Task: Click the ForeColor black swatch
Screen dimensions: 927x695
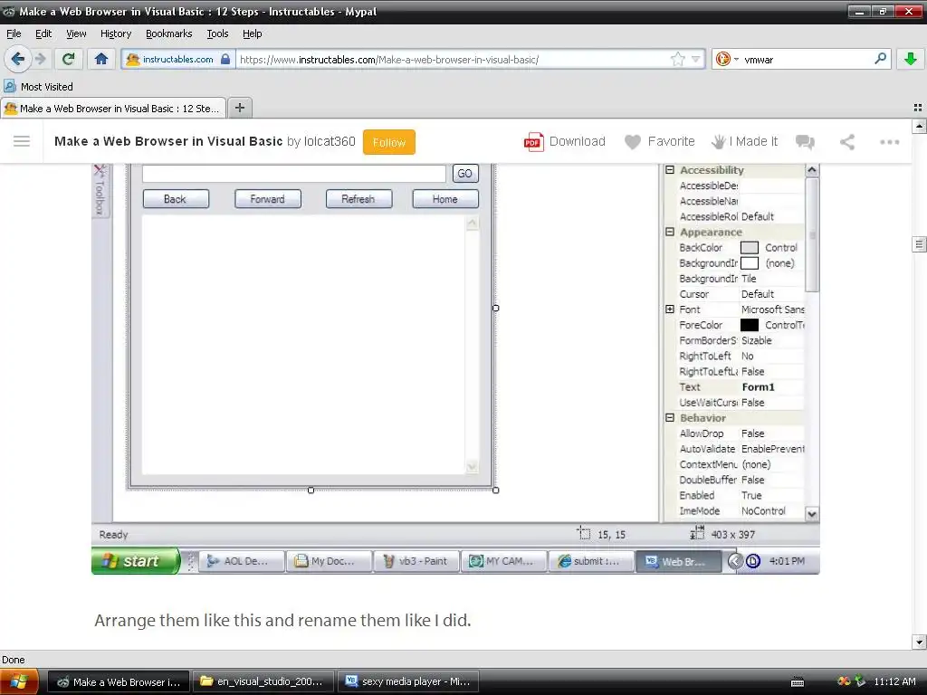Action: [750, 325]
